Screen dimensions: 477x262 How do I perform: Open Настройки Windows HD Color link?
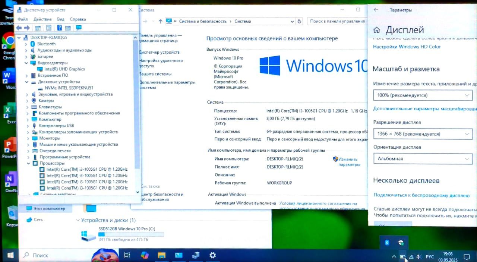point(407,47)
